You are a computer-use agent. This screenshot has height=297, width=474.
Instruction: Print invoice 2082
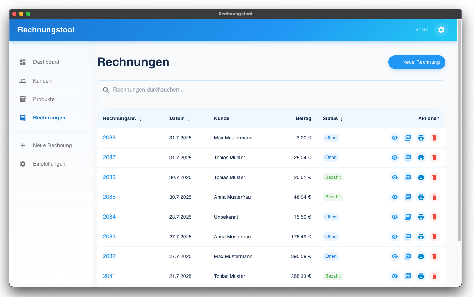coord(421,256)
